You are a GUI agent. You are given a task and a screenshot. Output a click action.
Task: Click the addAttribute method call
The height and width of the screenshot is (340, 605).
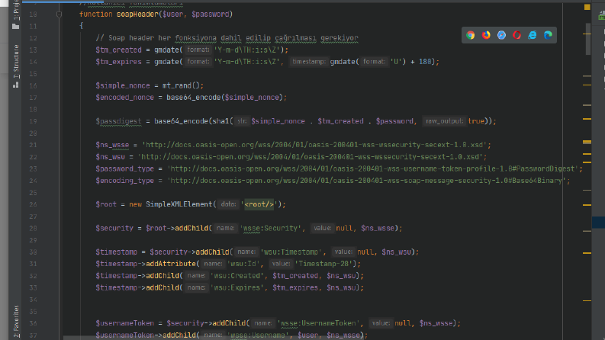click(171, 264)
